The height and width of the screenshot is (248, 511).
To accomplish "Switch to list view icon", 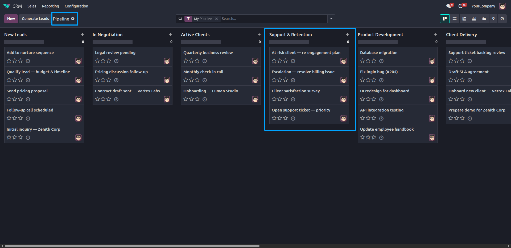I will pyautogui.click(x=455, y=19).
